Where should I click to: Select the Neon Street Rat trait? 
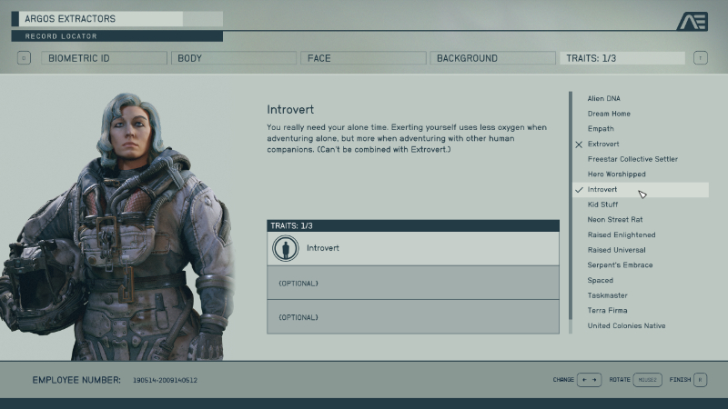coord(615,219)
